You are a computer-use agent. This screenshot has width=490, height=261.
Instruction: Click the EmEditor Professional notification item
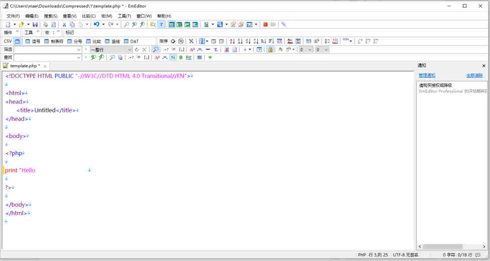click(x=452, y=88)
